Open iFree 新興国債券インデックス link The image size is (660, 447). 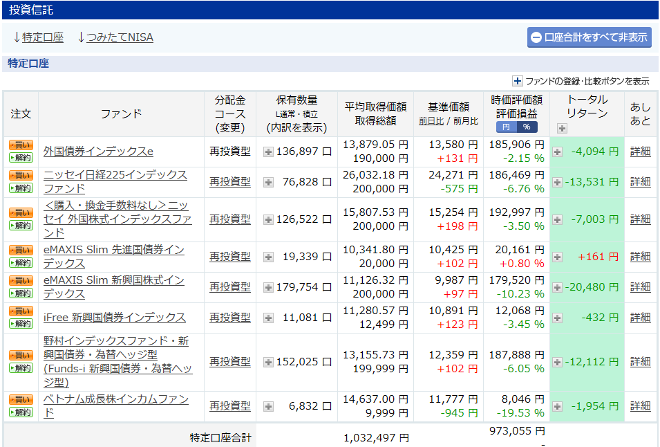coord(115,318)
